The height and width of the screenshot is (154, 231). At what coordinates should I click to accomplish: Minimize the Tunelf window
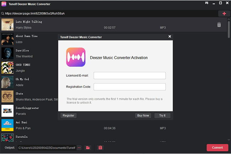point(214,3)
